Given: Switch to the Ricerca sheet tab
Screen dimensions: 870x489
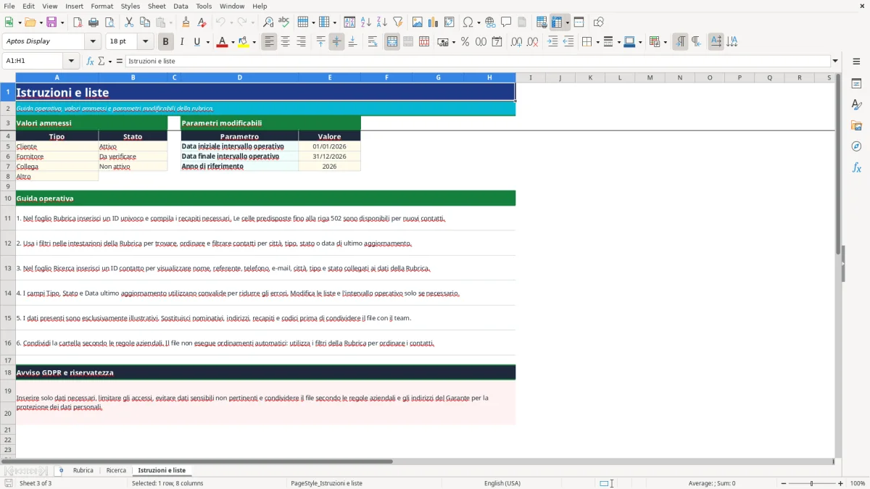Looking at the screenshot, I should pyautogui.click(x=116, y=471).
